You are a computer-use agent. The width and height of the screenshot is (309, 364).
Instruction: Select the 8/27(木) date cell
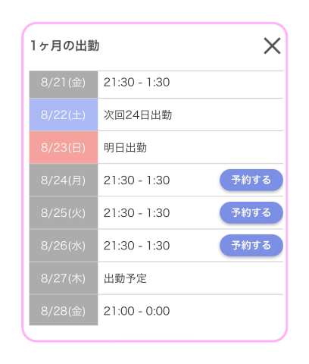[64, 278]
